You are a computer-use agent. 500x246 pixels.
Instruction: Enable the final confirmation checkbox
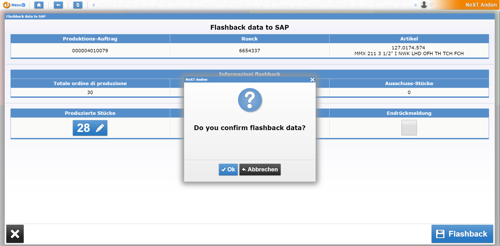coord(409,128)
